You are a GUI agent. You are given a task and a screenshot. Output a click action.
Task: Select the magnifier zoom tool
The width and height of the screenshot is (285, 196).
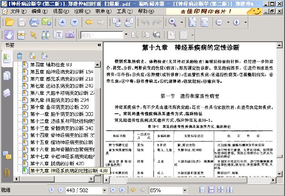tap(172, 22)
